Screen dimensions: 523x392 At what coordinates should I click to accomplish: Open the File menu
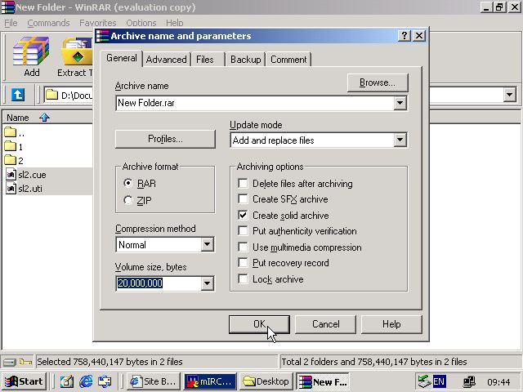click(x=11, y=23)
